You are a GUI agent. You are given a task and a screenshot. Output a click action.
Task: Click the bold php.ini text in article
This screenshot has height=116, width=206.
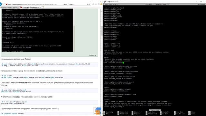pos(49,97)
